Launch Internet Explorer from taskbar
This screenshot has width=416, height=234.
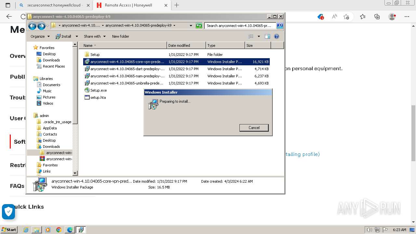[26, 230]
